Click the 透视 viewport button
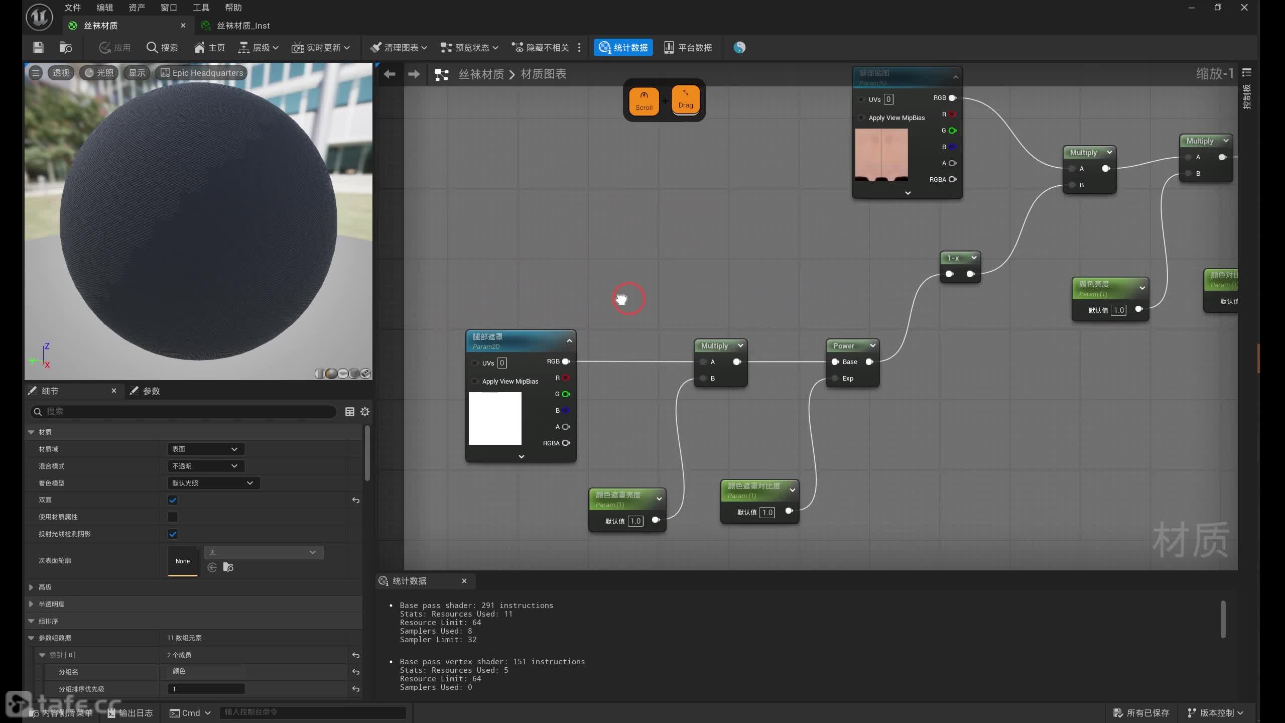The height and width of the screenshot is (723, 1285). (x=61, y=73)
